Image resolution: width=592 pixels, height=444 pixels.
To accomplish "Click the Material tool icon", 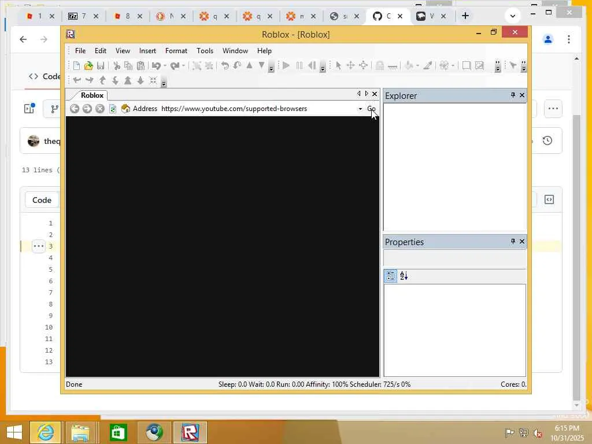I will tap(444, 66).
